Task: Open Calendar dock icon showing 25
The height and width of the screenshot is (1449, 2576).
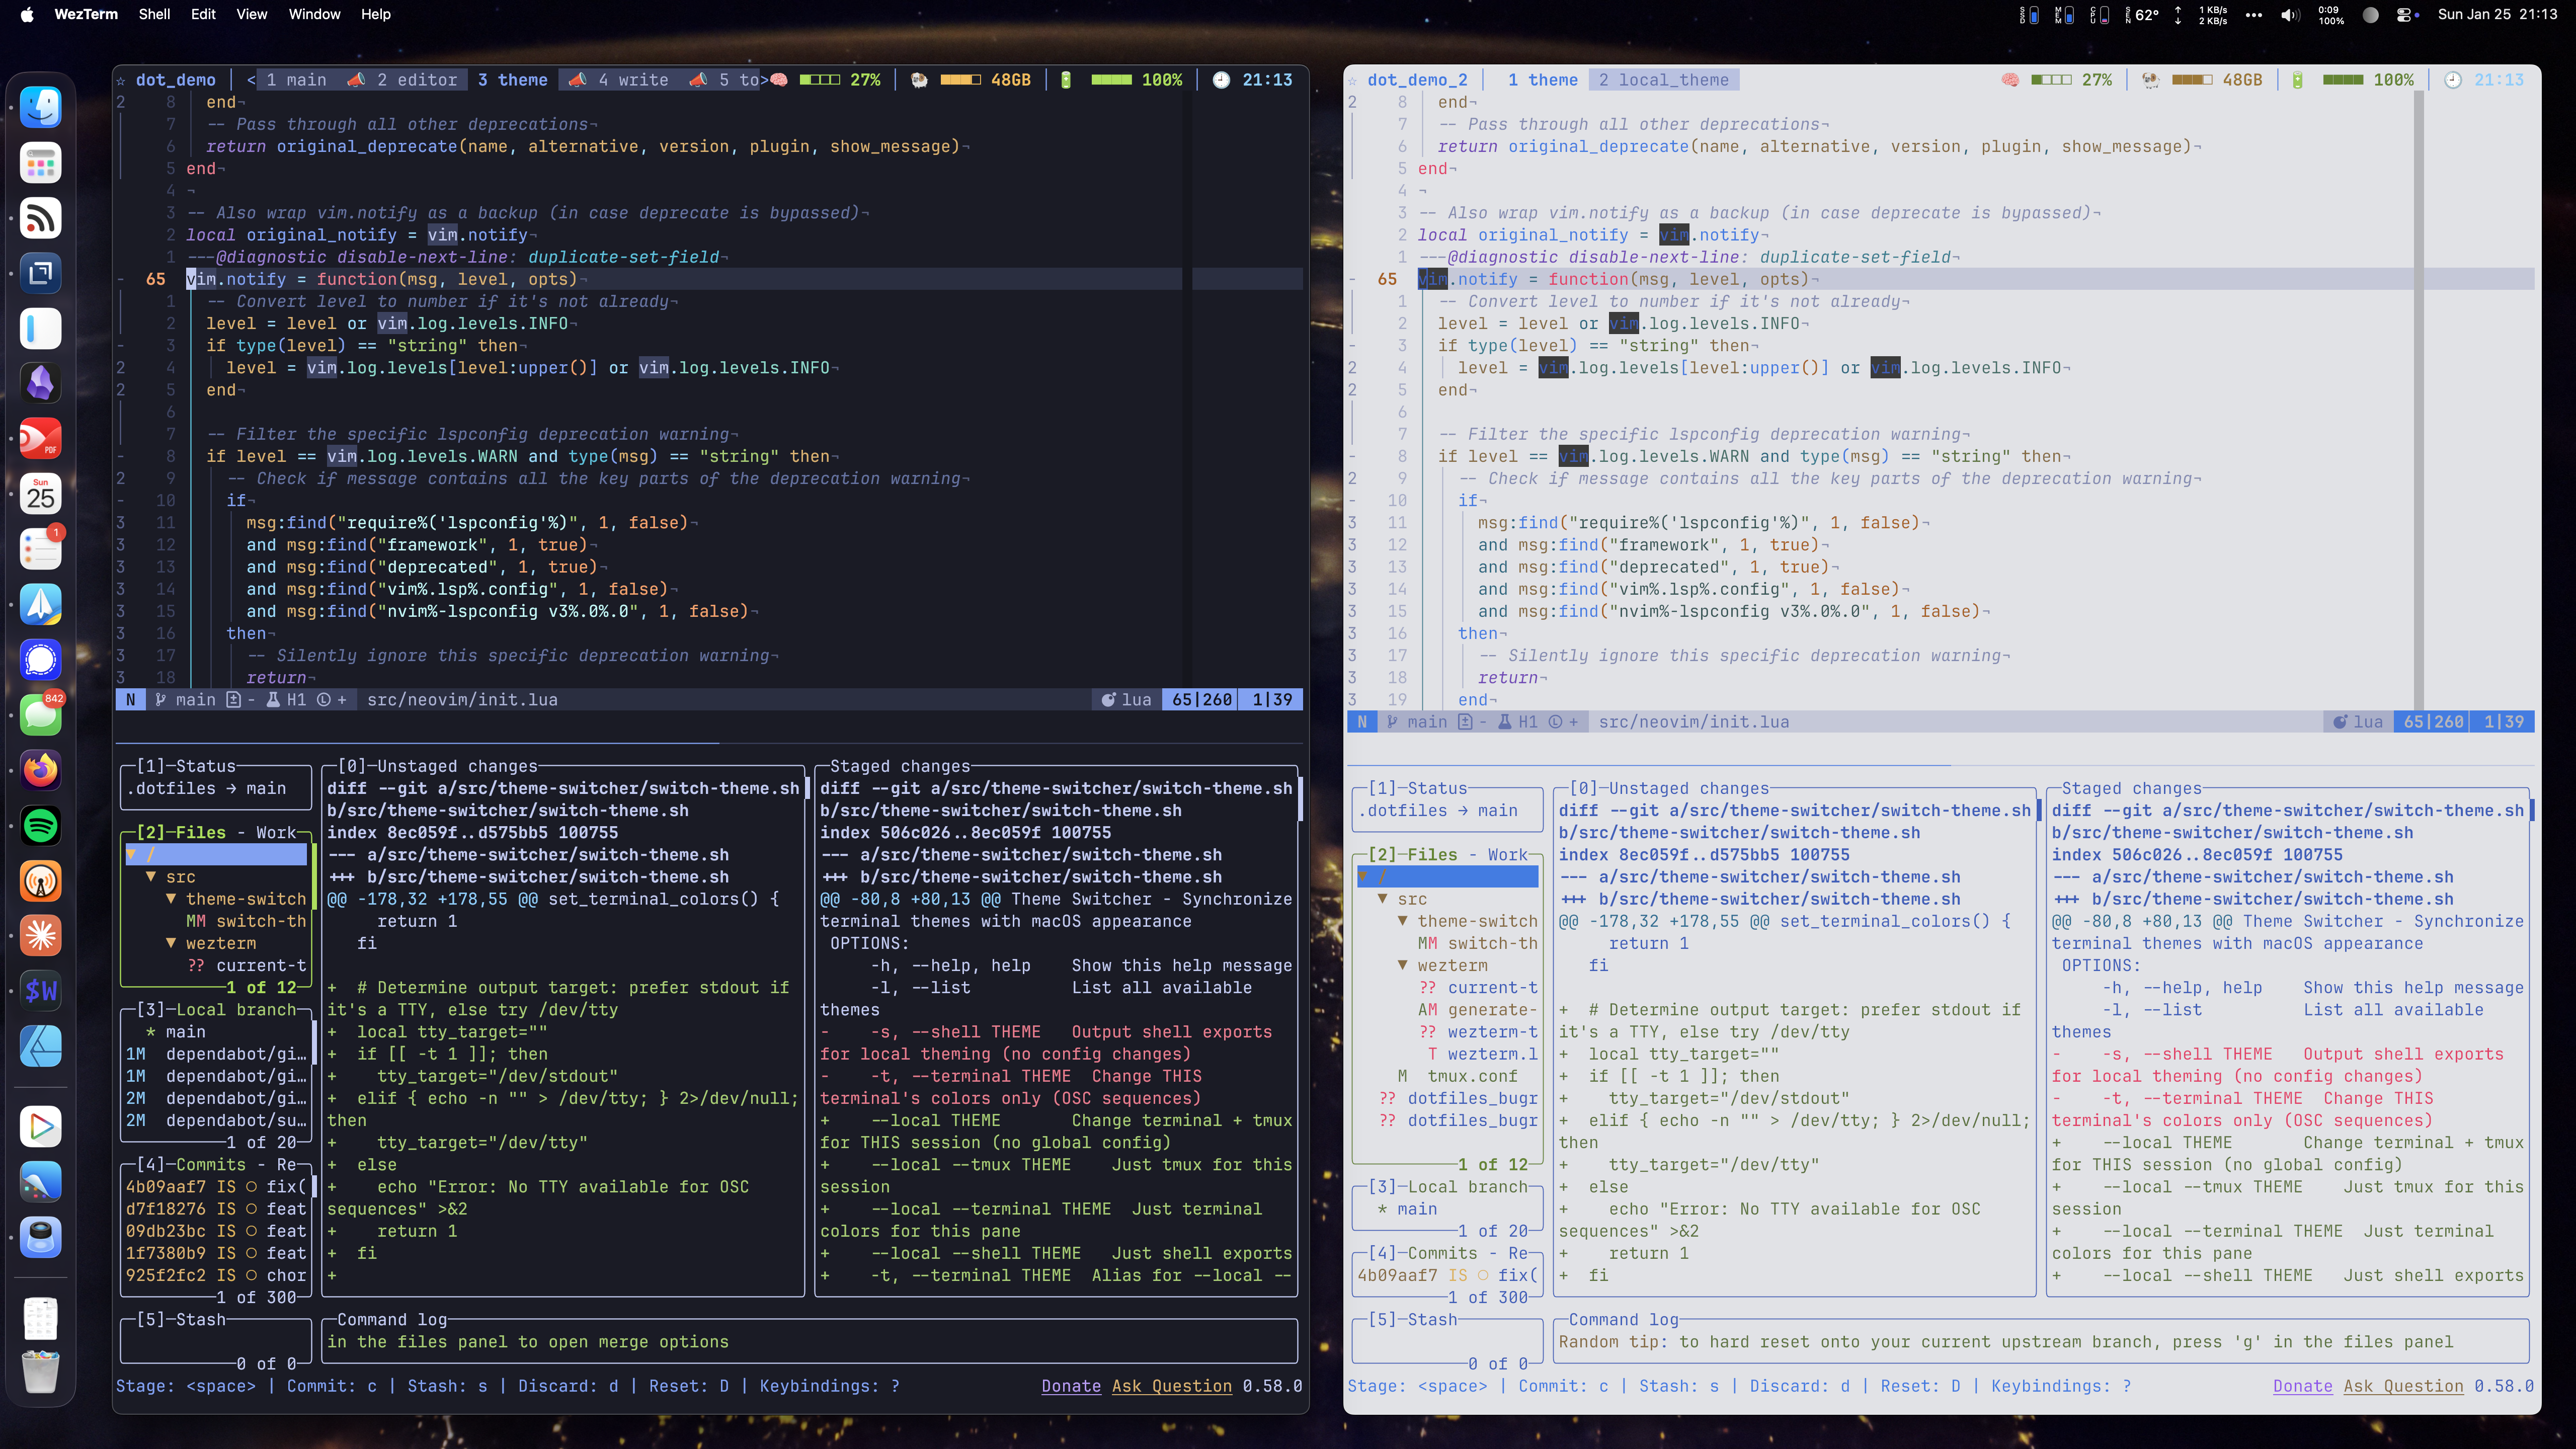Action: pyautogui.click(x=41, y=494)
